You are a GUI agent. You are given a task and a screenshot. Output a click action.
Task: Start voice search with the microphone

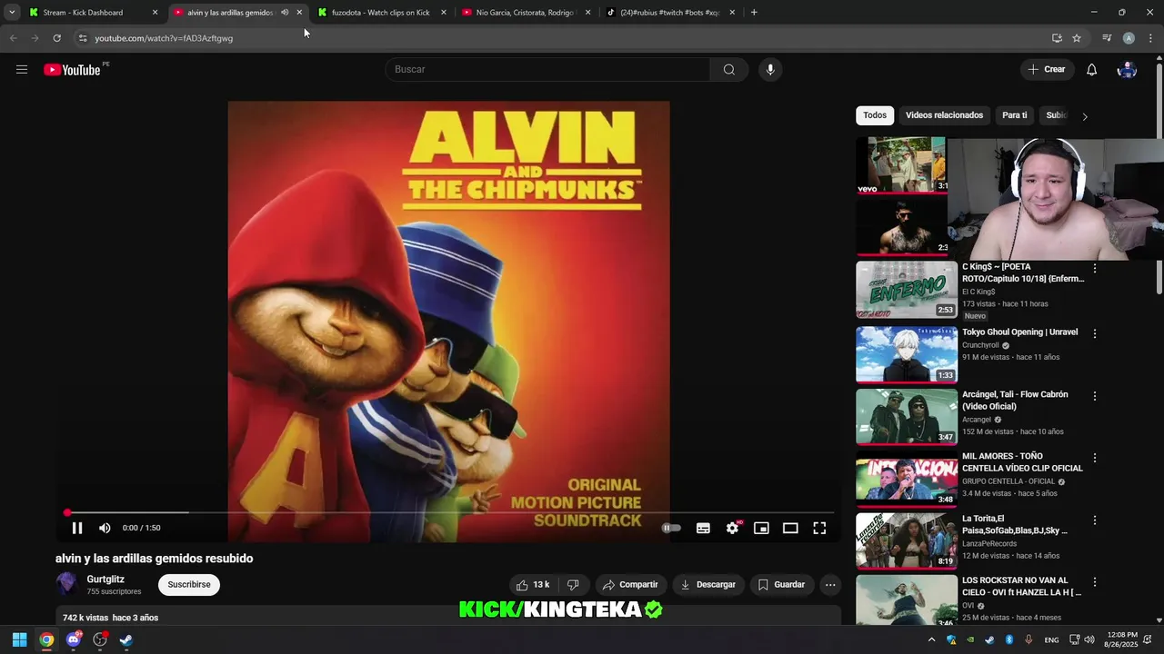pos(770,70)
